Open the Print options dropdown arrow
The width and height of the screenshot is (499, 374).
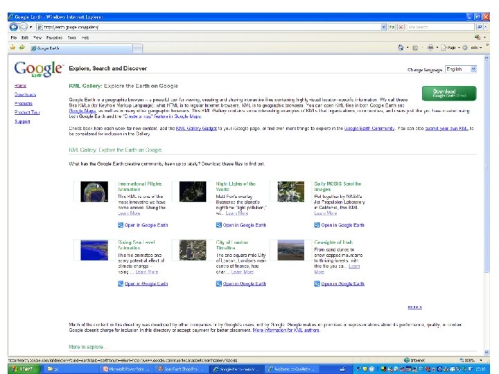[x=437, y=48]
